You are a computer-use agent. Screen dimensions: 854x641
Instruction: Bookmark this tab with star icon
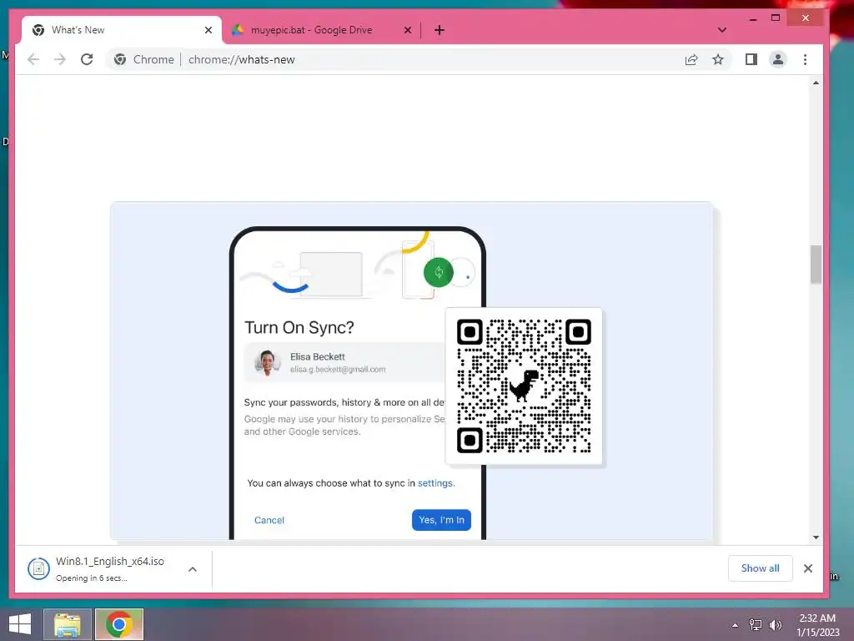(x=718, y=59)
